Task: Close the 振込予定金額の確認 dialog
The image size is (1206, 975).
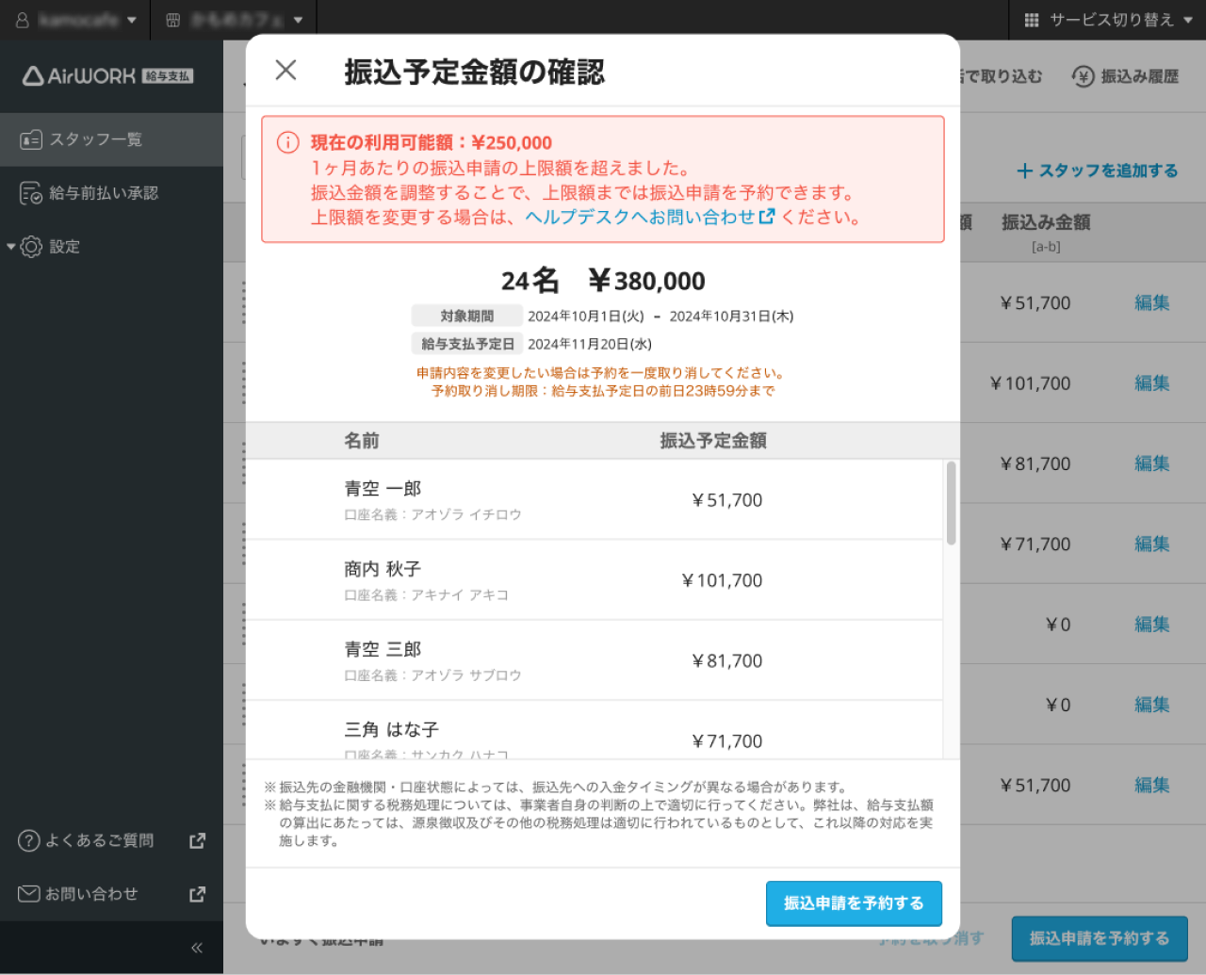Action: [285, 71]
